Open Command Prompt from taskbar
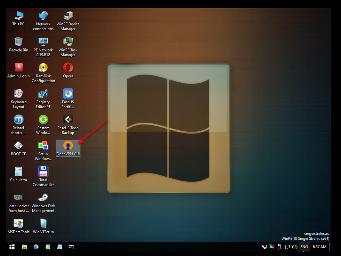The image size is (341, 256). coord(71,247)
